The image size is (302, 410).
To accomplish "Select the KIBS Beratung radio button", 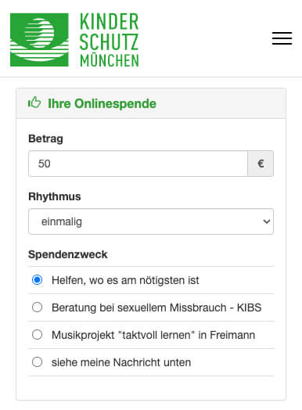I will click(x=37, y=307).
